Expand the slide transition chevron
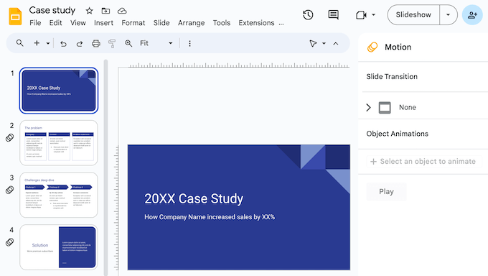The width and height of the screenshot is (488, 276). 368,107
